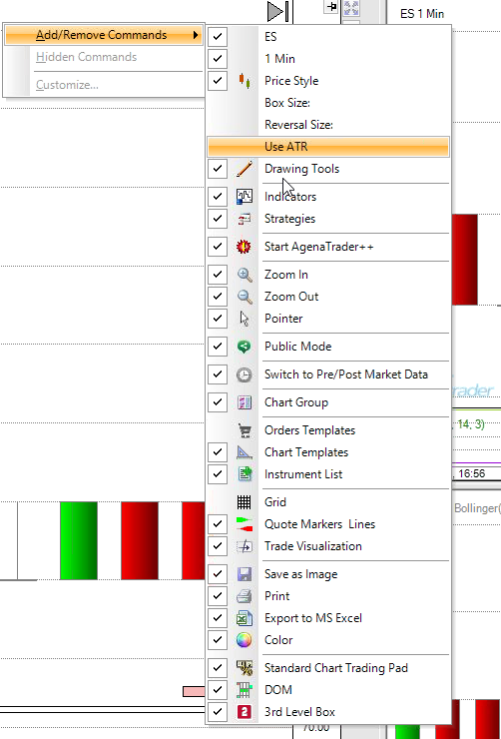The image size is (501, 739).
Task: Toggle the Chart Templates checkbox
Action: (x=218, y=452)
